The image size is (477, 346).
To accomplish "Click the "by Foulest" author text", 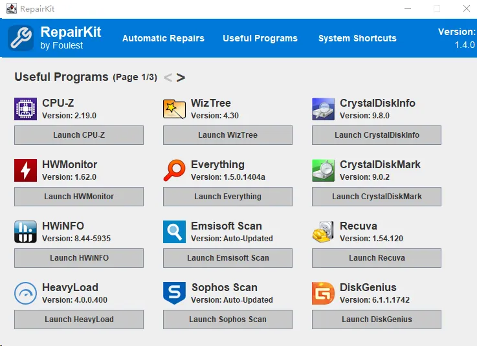I will [61, 46].
